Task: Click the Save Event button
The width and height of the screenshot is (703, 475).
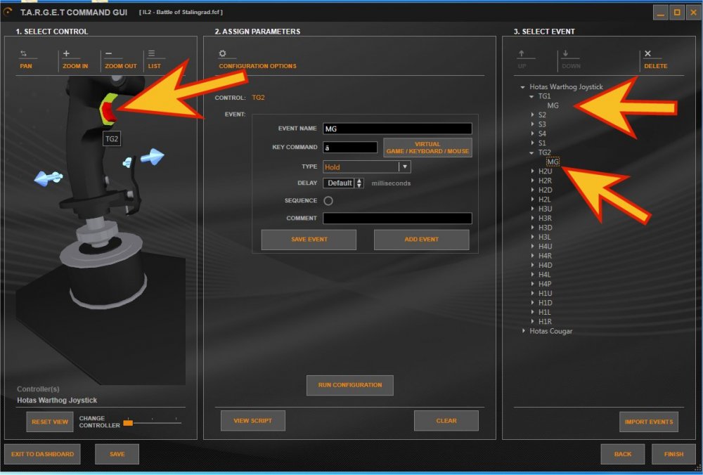Action: pyautogui.click(x=309, y=240)
